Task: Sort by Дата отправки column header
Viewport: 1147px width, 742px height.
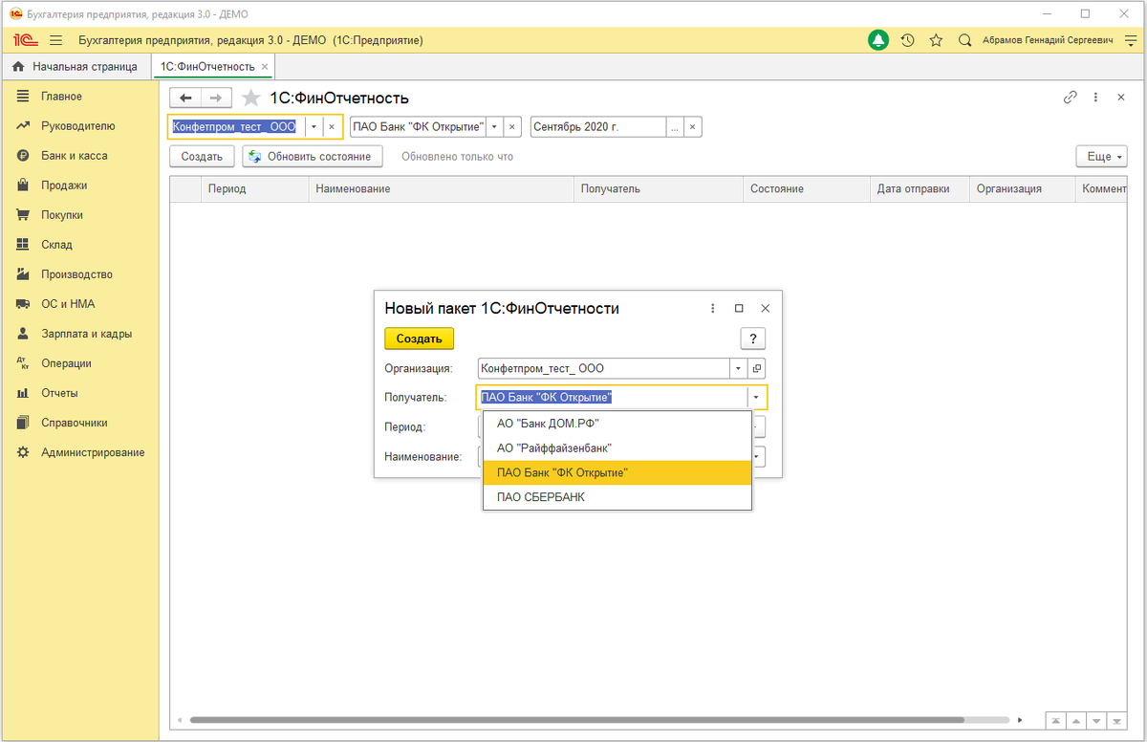Action: 919,188
